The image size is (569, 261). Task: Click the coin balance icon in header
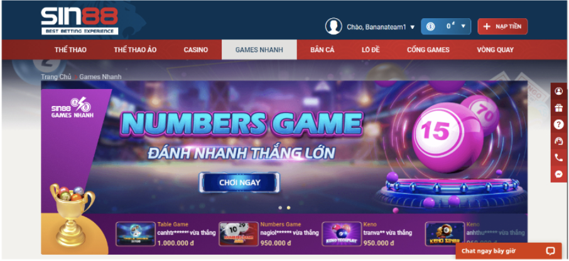[430, 26]
